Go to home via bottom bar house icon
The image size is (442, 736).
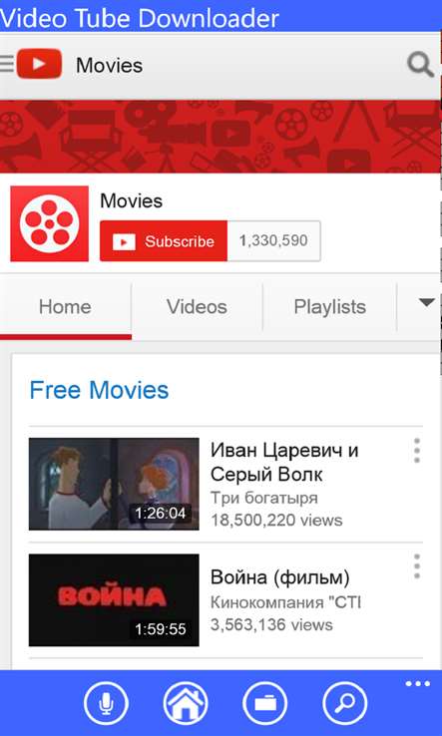click(186, 703)
